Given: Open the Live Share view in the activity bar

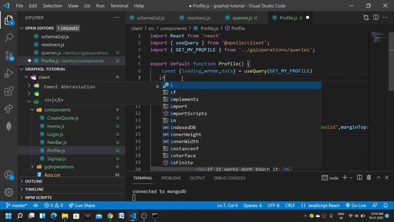Looking at the screenshot, I should (9, 109).
